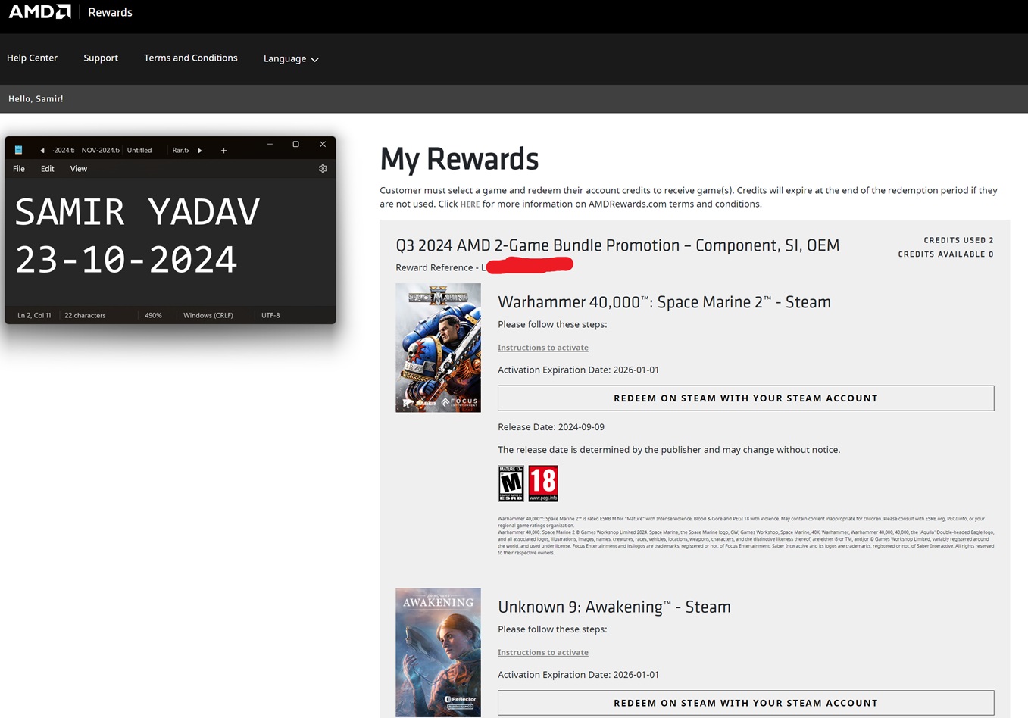Click the 23-10-2024 date line in Notepad
Viewport: 1028px width, 718px height.
coord(126,260)
